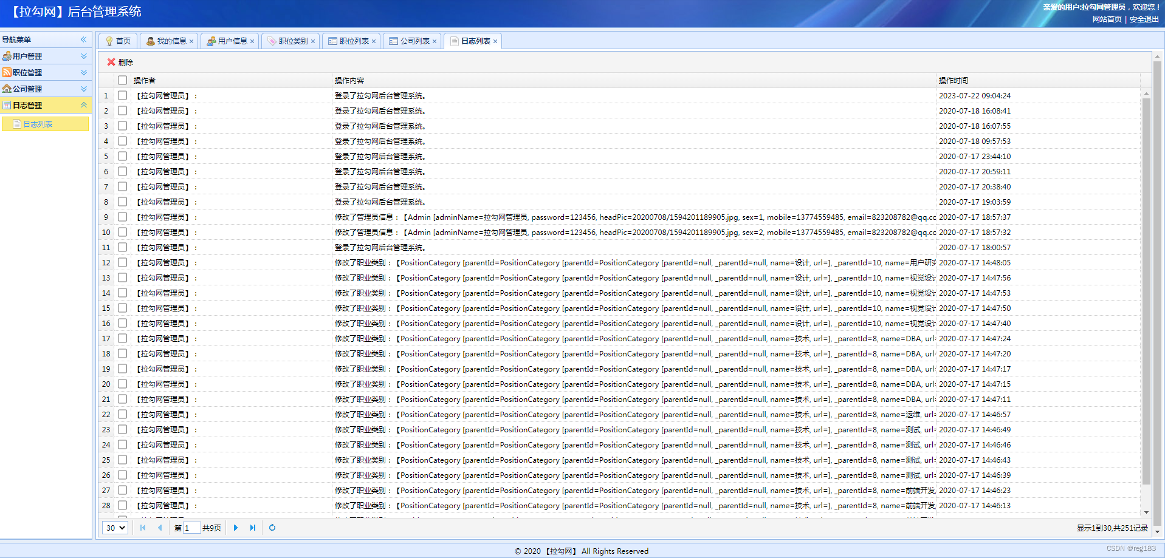The image size is (1165, 558).
Task: Check the row 12 checkbox
Action: 123,262
